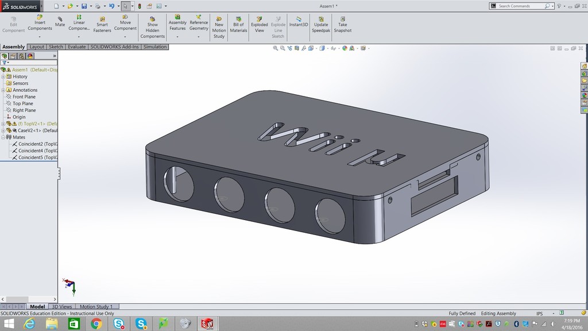Undo the last action
This screenshot has width=588, height=331.
[112, 6]
